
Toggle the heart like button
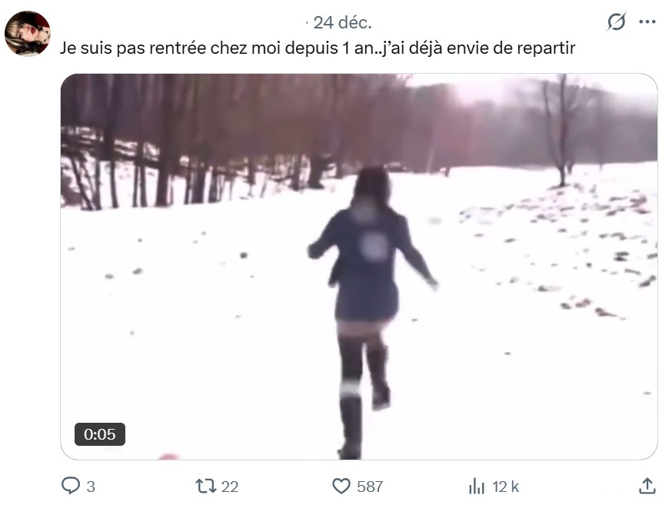tap(341, 486)
